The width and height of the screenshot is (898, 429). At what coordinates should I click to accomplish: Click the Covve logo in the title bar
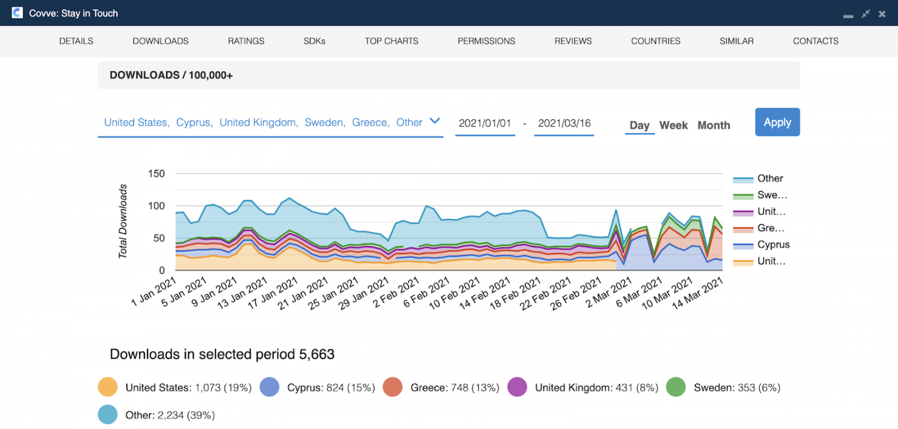[17, 12]
